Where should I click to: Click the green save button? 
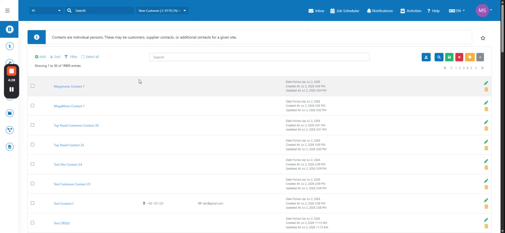[x=449, y=57]
